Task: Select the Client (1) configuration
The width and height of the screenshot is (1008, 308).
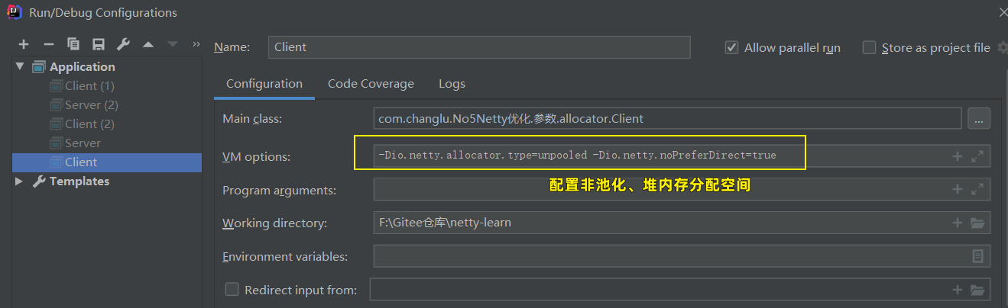Action: [x=89, y=86]
